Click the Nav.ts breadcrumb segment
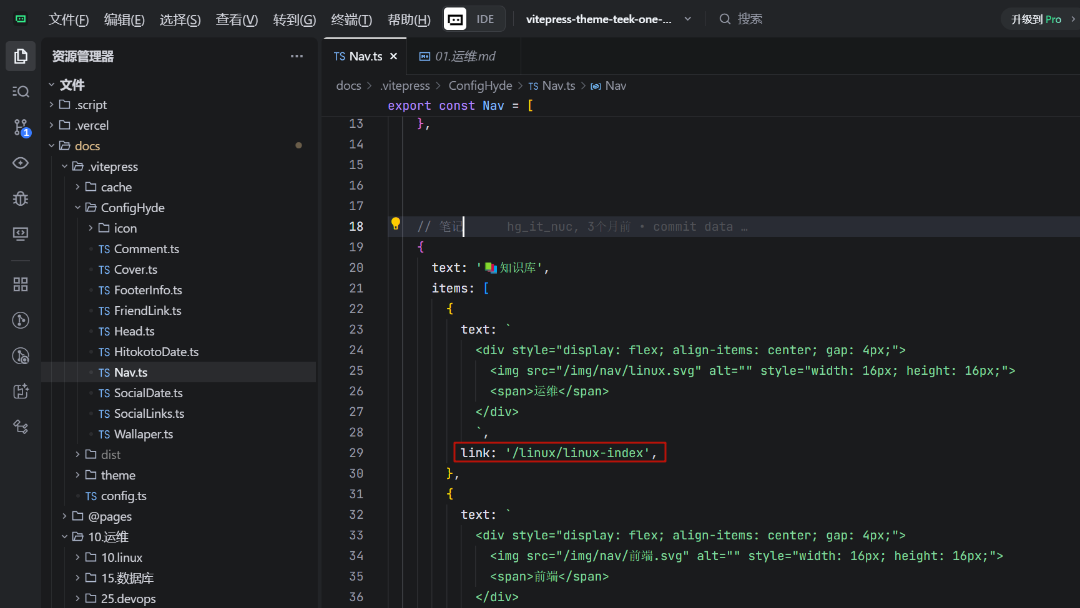The width and height of the screenshot is (1080, 608). click(552, 85)
